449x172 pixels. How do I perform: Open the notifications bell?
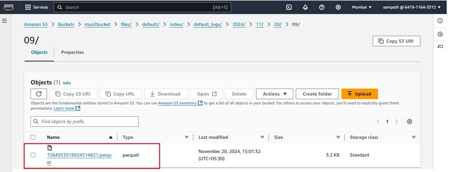click(x=305, y=7)
